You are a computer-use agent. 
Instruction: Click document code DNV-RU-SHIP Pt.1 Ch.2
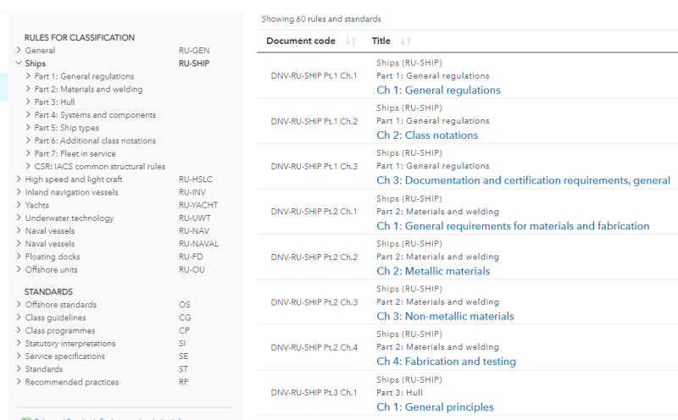(314, 121)
